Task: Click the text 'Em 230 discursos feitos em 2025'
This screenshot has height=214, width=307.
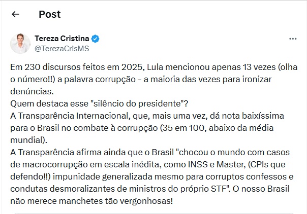Action: 67,67
